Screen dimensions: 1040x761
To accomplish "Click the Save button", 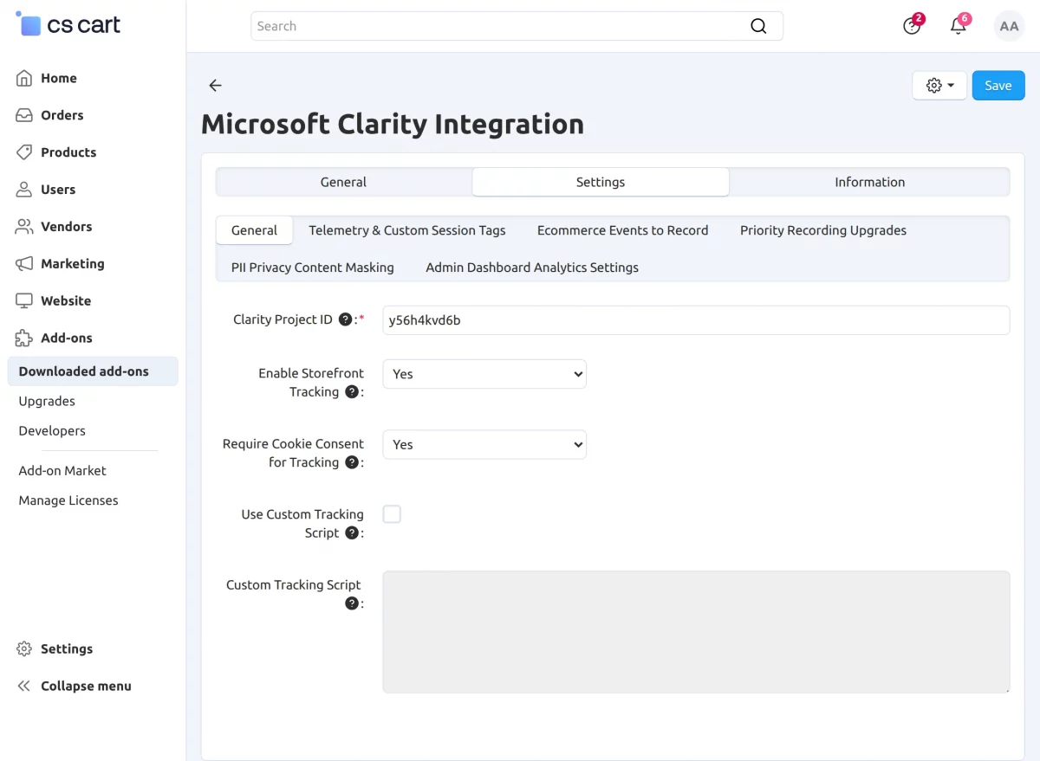I will pyautogui.click(x=998, y=86).
